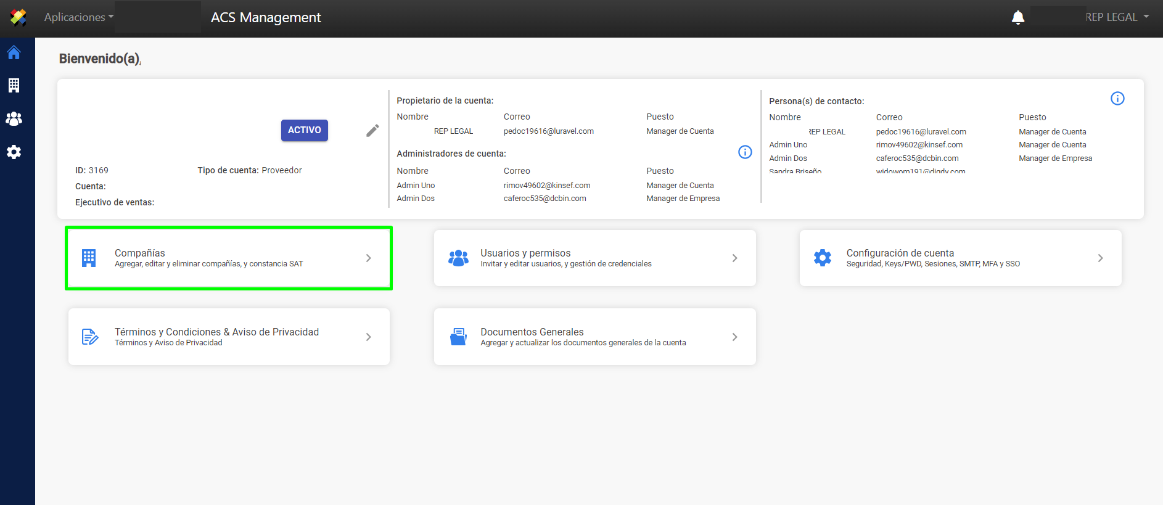Click info icon beside Administradores de cuenta
The height and width of the screenshot is (505, 1163).
coord(745,152)
